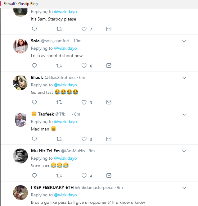198x206 pixels.
Task: Open more options on Sola's tweet
Action: (184, 41)
